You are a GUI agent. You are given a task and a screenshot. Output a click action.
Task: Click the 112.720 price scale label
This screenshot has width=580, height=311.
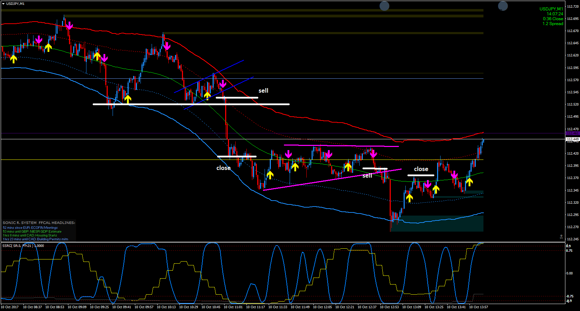573,7
